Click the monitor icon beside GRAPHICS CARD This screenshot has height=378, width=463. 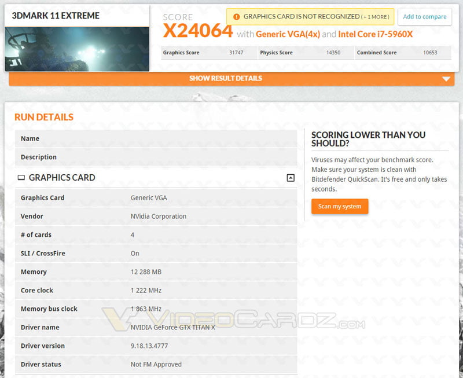[x=20, y=178]
